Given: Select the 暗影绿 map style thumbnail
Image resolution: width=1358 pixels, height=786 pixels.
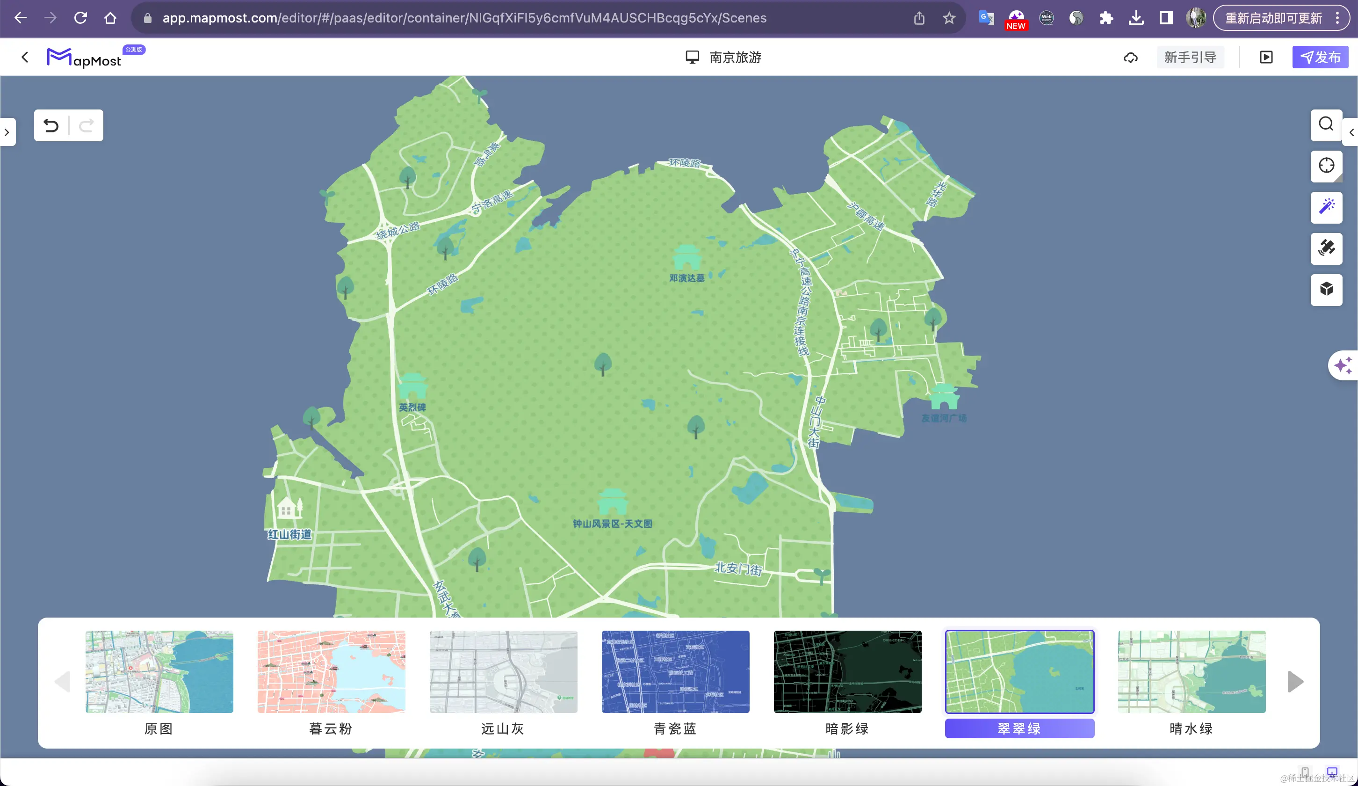Looking at the screenshot, I should 848,672.
